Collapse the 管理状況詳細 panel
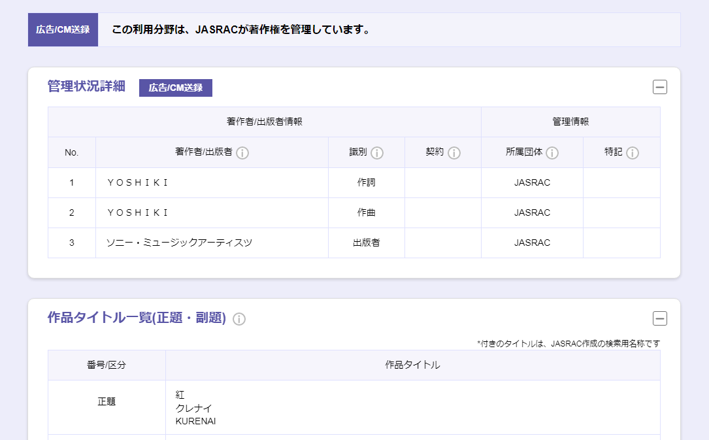The height and width of the screenshot is (440, 709). 660,87
